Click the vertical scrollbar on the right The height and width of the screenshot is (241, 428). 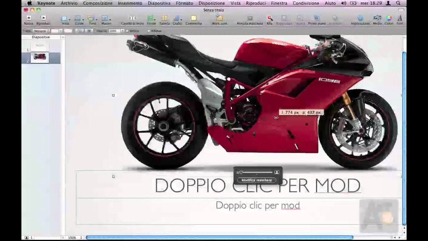[x=404, y=138]
